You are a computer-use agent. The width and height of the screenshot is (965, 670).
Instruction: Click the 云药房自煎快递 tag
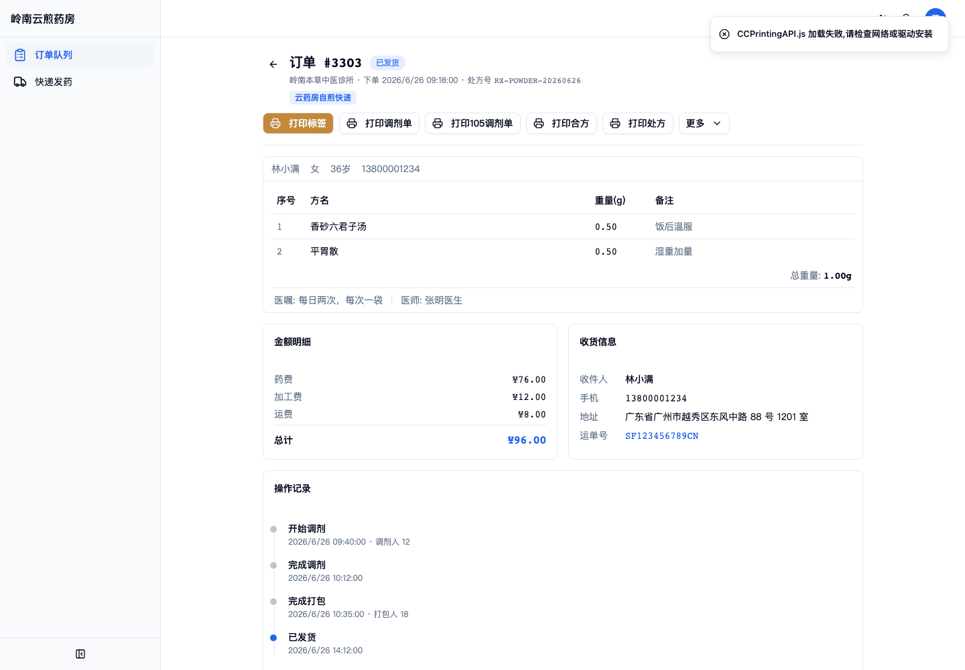(x=323, y=98)
